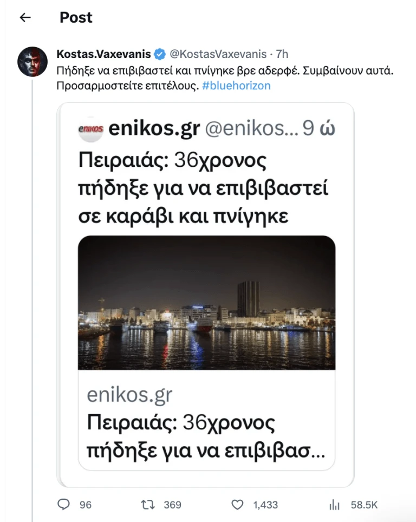Click the view analytics bar chart icon
Screen dimensions: 416x522
334,505
